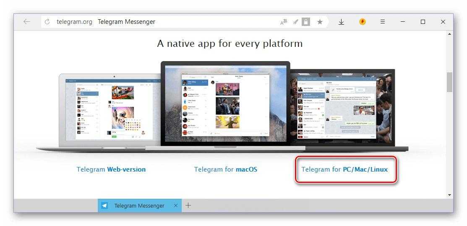Open the browser hamburger menu

pos(382,22)
